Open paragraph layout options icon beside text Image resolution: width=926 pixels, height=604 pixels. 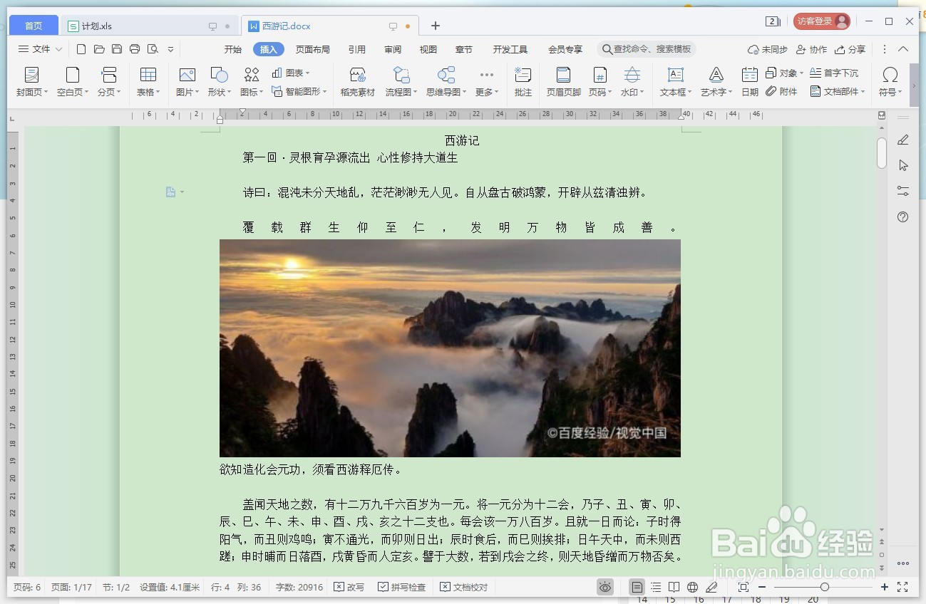coord(175,192)
